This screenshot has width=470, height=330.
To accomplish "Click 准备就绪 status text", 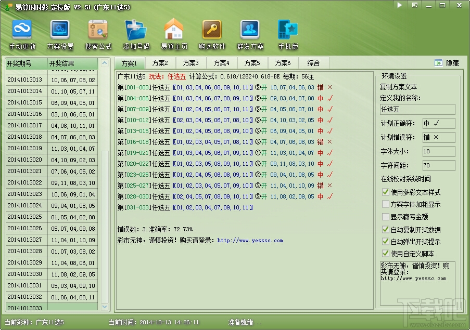I will (x=245, y=322).
